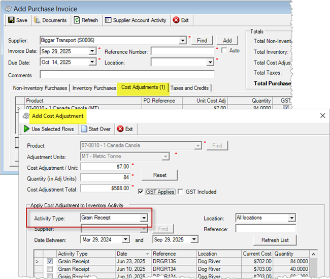The height and width of the screenshot is (279, 330).
Task: Click the red Exit icon in Add Cost Adjustment
Action: click(120, 129)
